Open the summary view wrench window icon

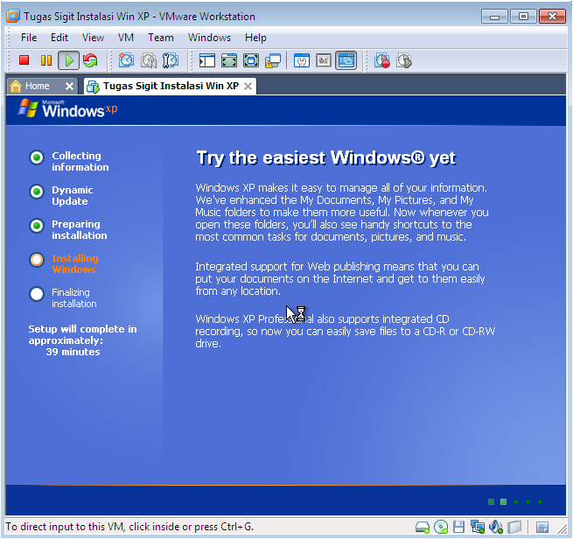coord(302,60)
